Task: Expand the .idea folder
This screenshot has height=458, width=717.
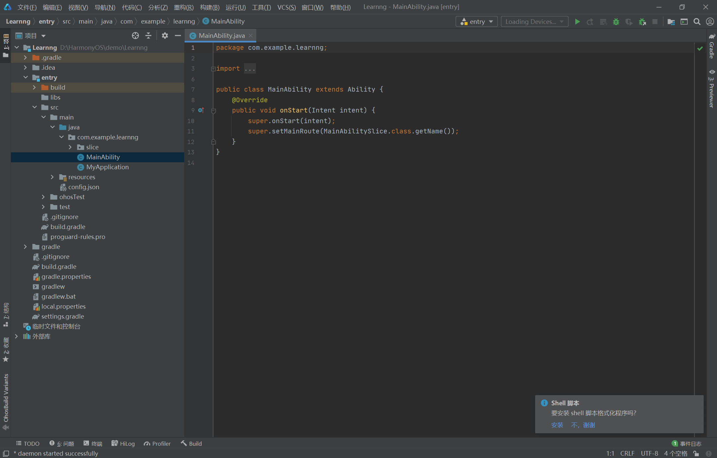Action: 25,67
